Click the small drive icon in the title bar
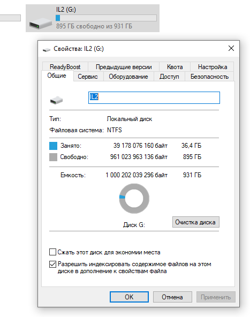Viewport: 250px width, 317px height. click(x=47, y=49)
